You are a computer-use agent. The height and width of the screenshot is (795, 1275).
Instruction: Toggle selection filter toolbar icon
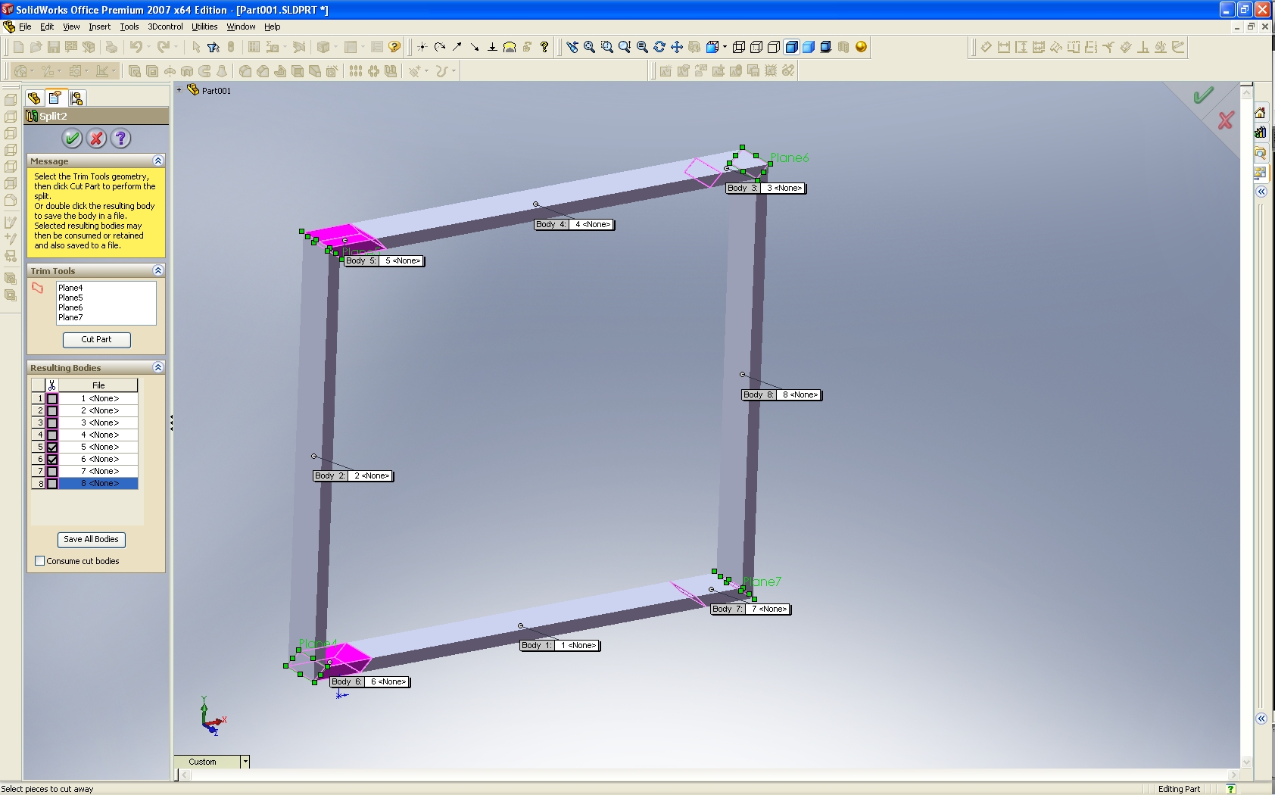pos(214,47)
